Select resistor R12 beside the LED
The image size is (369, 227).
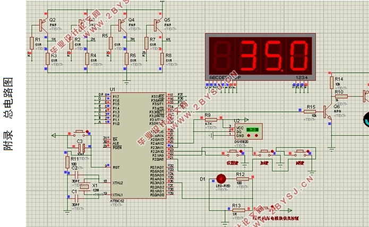tap(243, 179)
